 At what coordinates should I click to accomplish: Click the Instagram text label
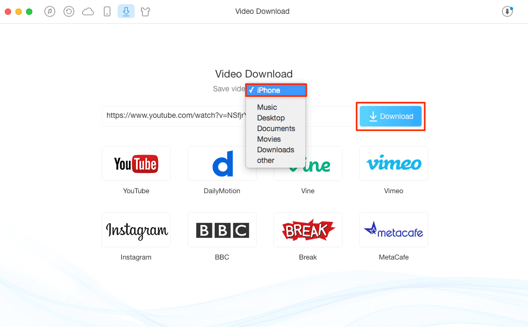pos(136,257)
